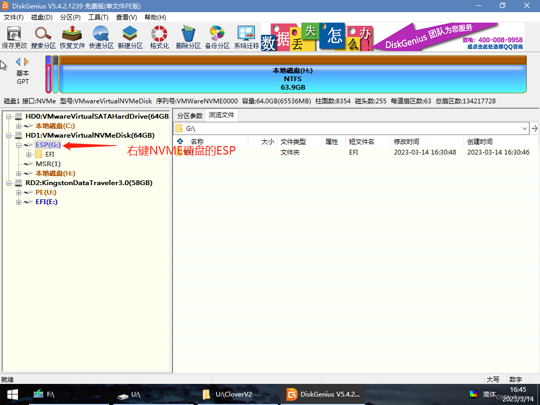Collapse the ESP(G:) tree node
This screenshot has height=405, width=540.
point(18,145)
